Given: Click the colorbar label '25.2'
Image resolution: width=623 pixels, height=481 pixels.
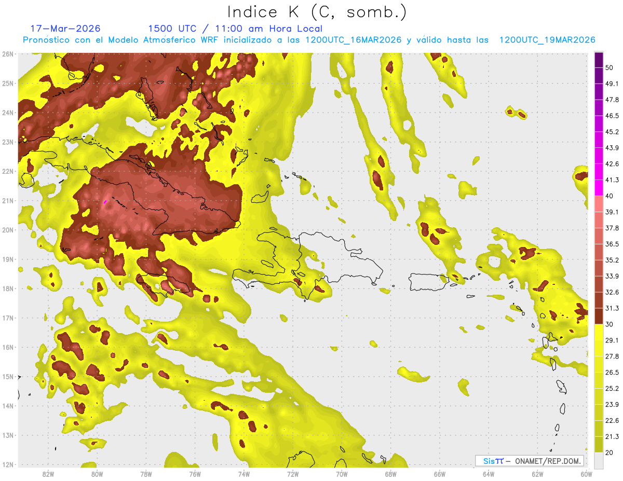Looking at the screenshot, I should (x=612, y=389).
